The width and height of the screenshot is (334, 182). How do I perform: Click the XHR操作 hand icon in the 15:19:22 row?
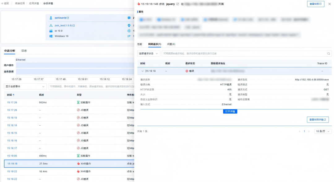78,171
